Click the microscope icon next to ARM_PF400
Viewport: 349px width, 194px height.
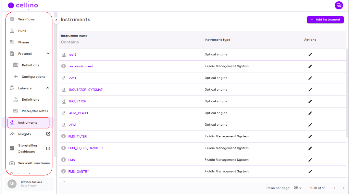click(64, 113)
